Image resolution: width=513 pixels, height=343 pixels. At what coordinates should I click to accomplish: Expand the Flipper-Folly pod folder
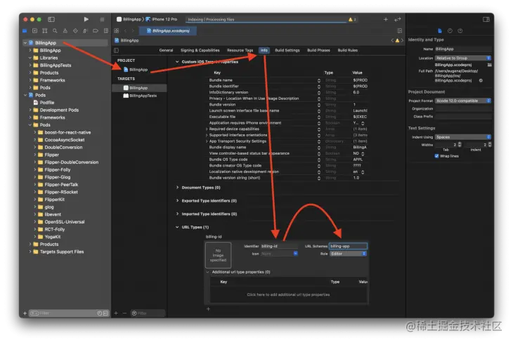[x=35, y=169]
